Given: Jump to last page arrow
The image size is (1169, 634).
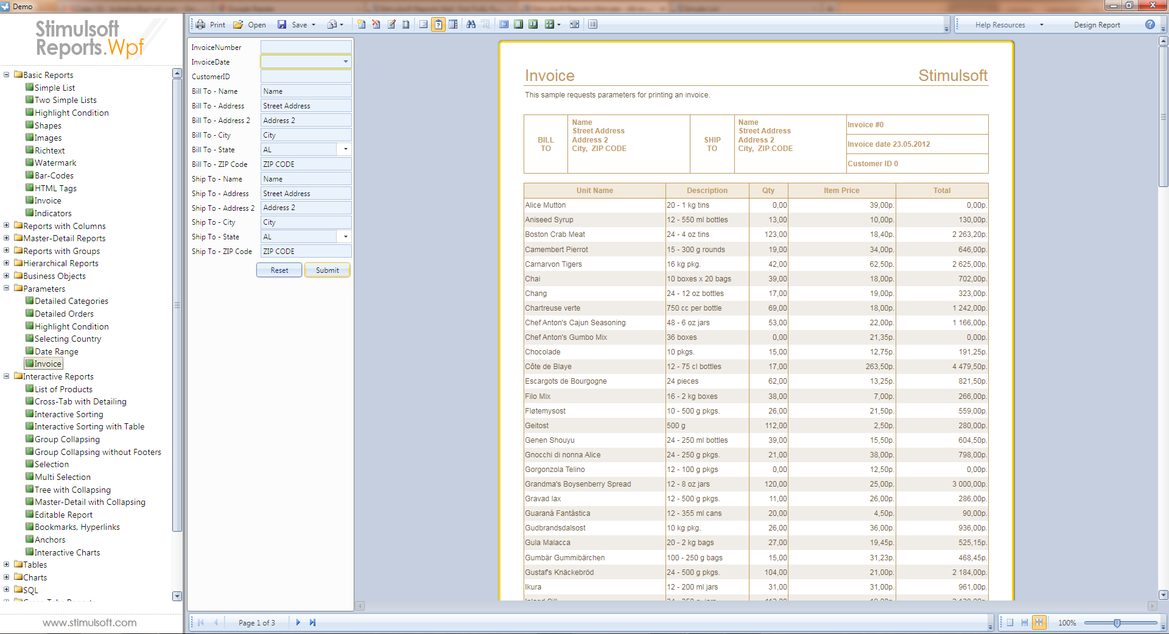Looking at the screenshot, I should [312, 622].
